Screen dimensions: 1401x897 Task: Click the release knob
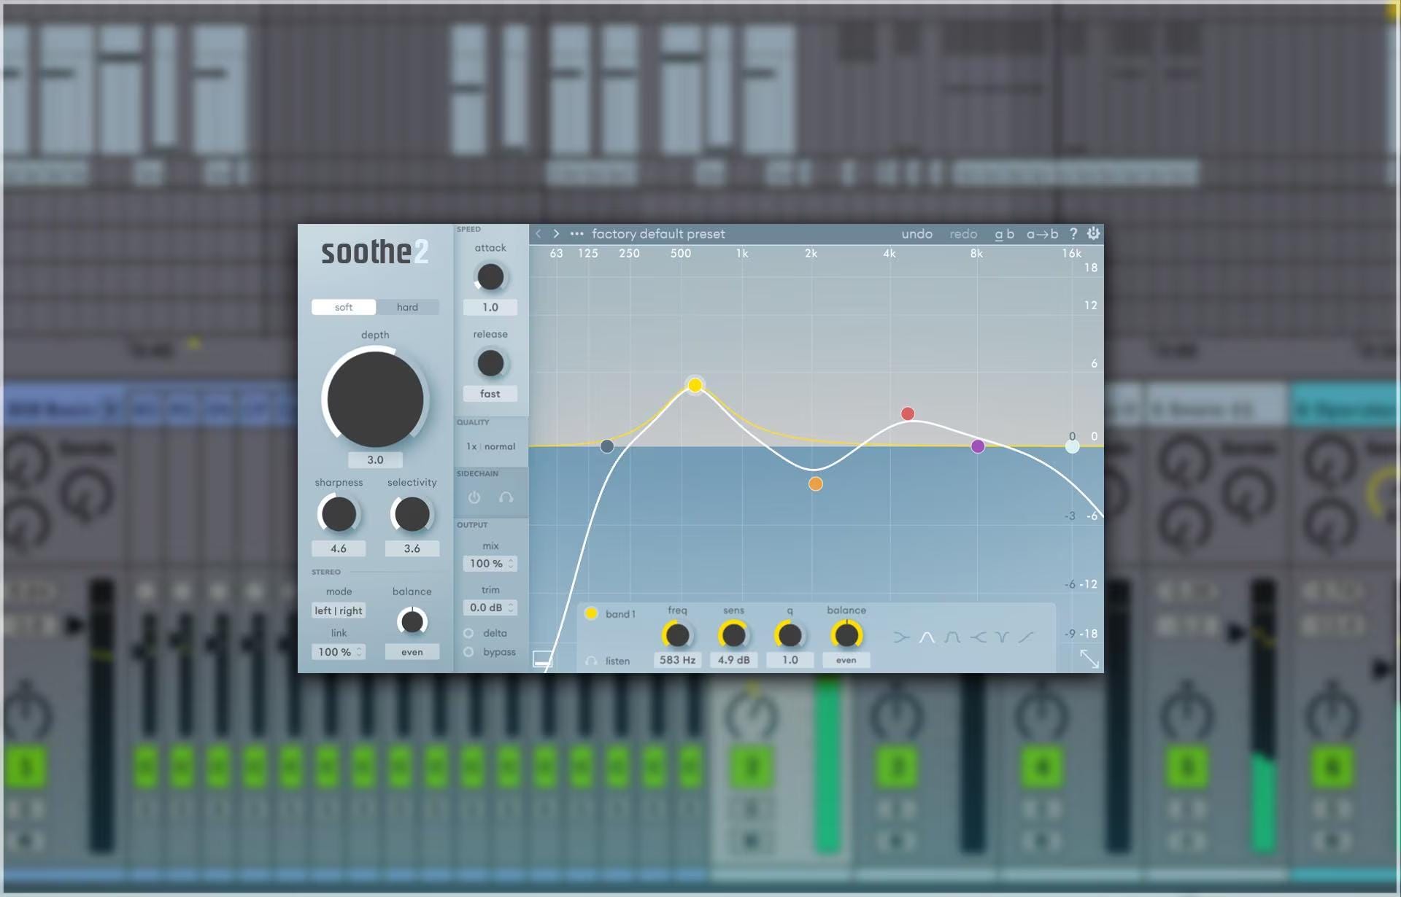[490, 363]
